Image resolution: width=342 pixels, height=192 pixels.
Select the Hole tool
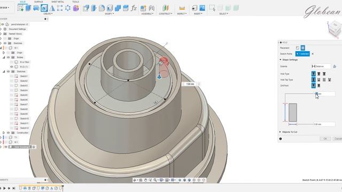point(44,8)
